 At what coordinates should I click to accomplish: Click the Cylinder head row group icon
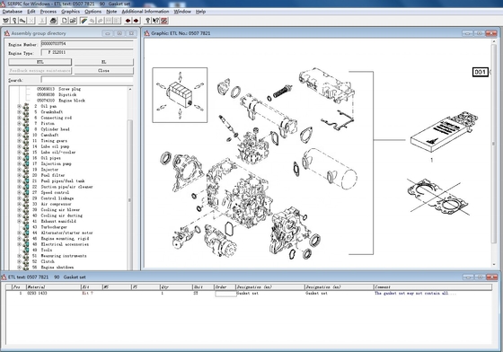coord(26,129)
